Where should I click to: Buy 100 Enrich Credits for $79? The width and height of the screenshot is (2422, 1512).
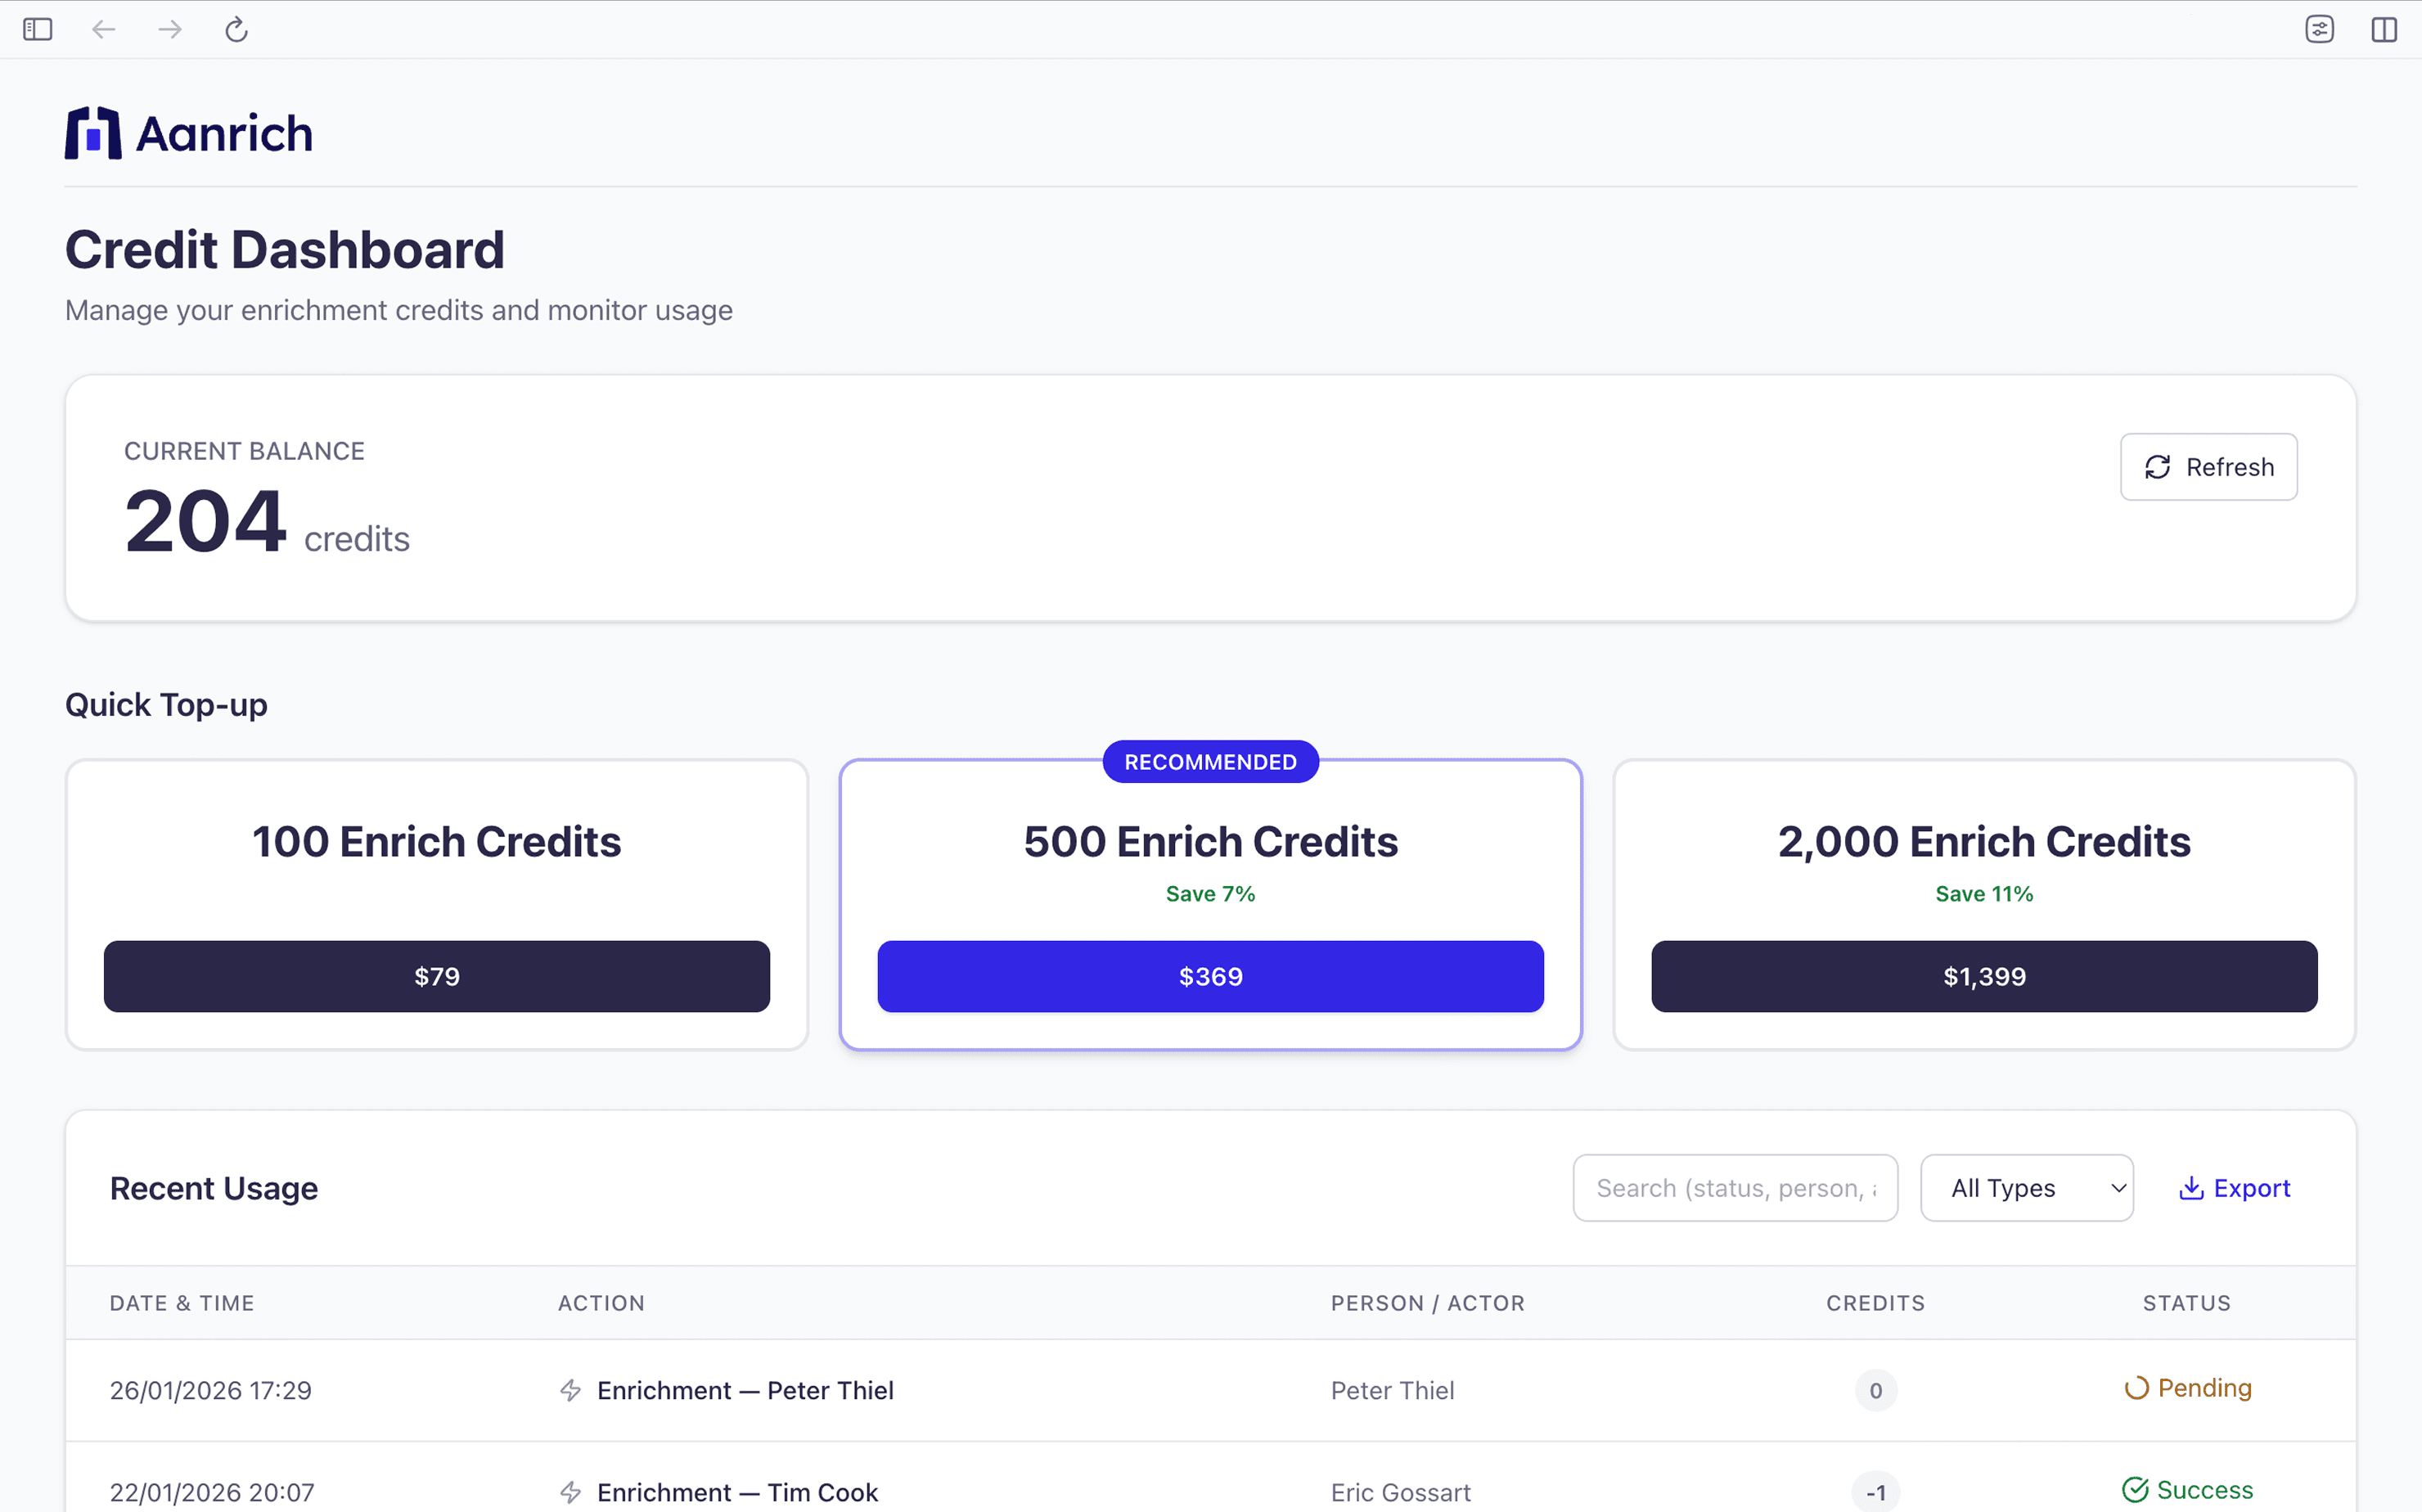(437, 976)
